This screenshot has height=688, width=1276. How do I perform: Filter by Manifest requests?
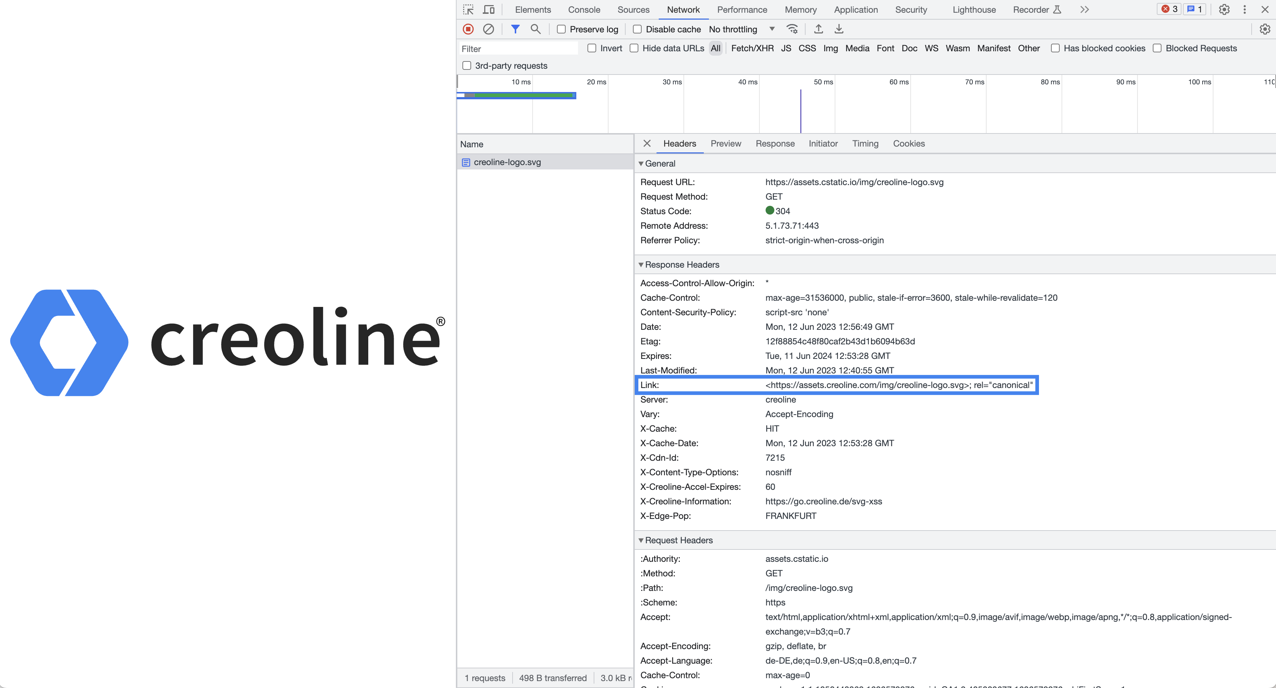(x=993, y=48)
